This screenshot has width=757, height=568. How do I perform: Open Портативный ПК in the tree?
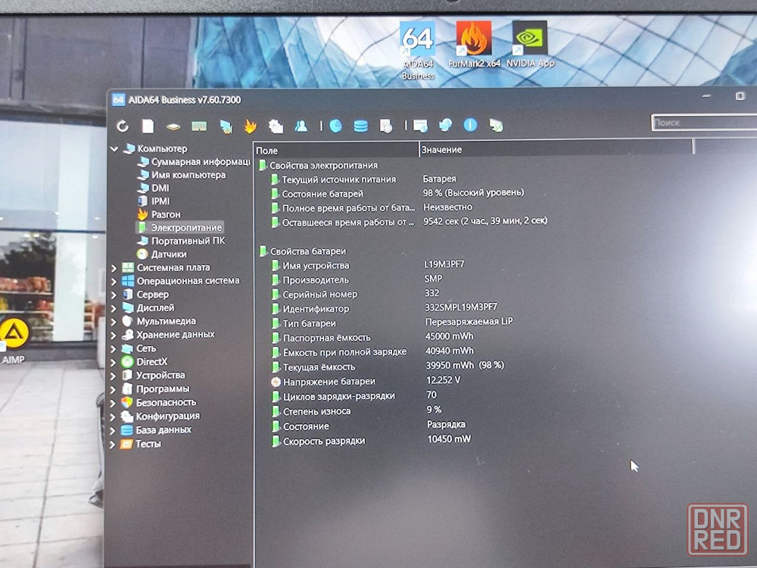(181, 241)
